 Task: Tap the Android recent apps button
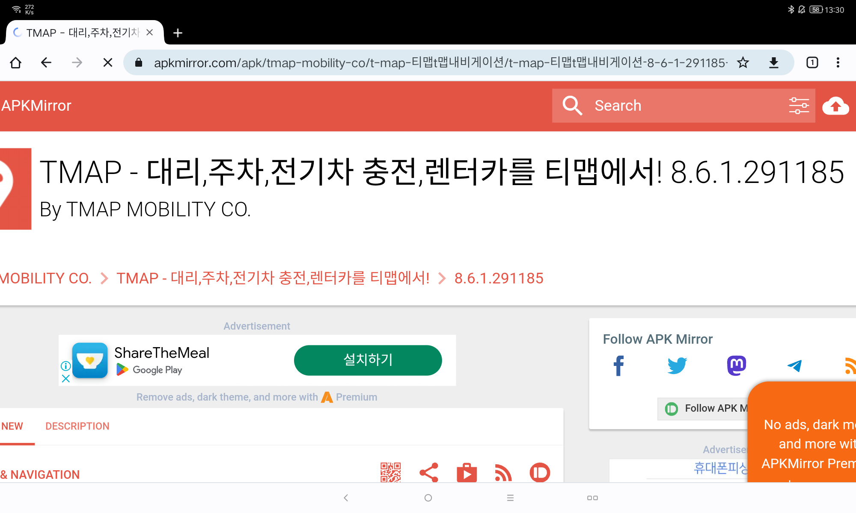click(x=592, y=498)
